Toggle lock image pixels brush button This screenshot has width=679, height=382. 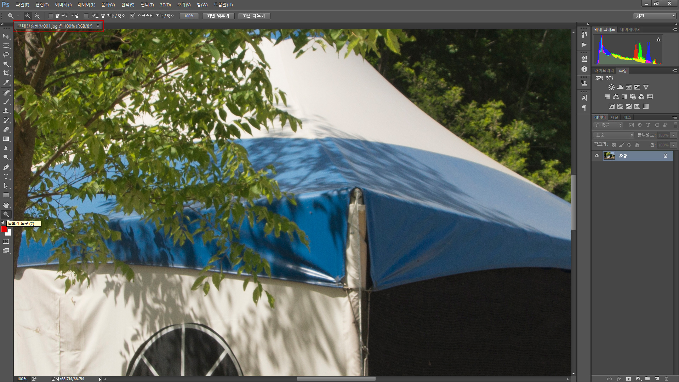[x=622, y=145]
